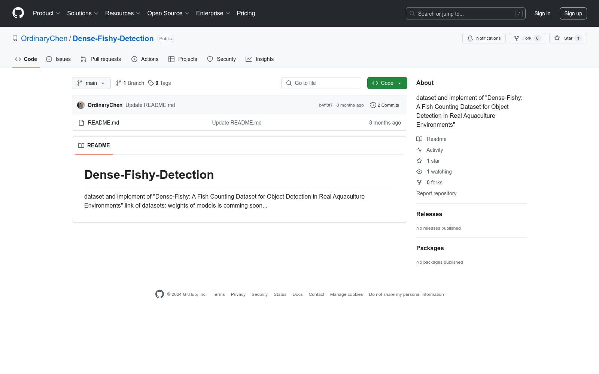This screenshot has width=599, height=374.
Task: Open commit author OrdinaryChen link
Action: coord(105,105)
